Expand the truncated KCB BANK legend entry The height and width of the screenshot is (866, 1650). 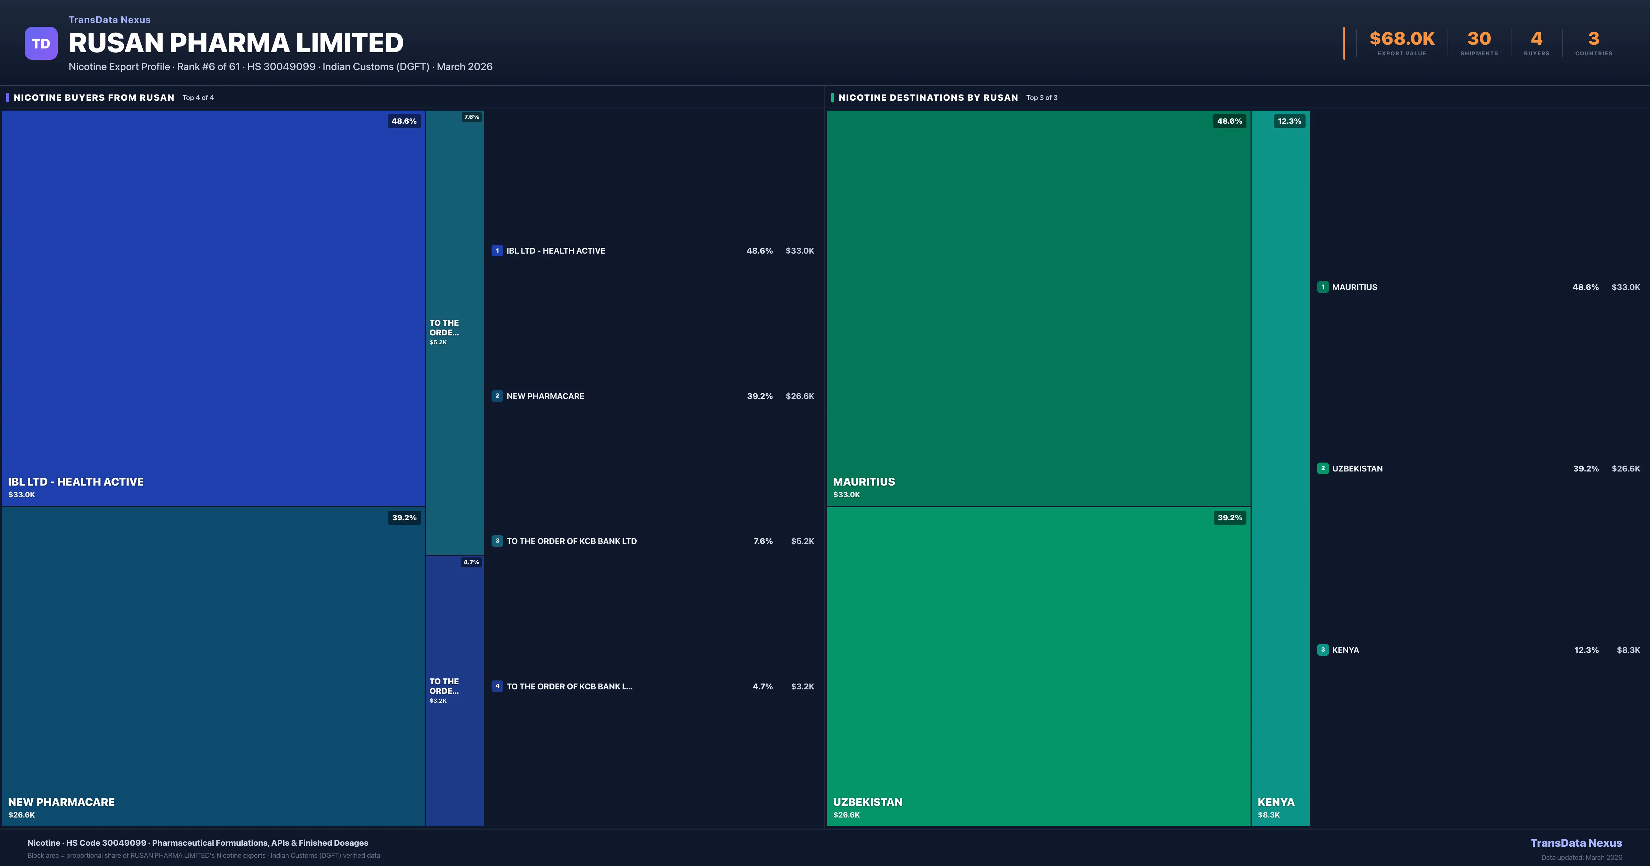point(570,686)
